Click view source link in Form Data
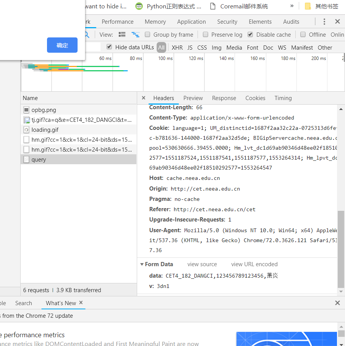 click(x=202, y=264)
